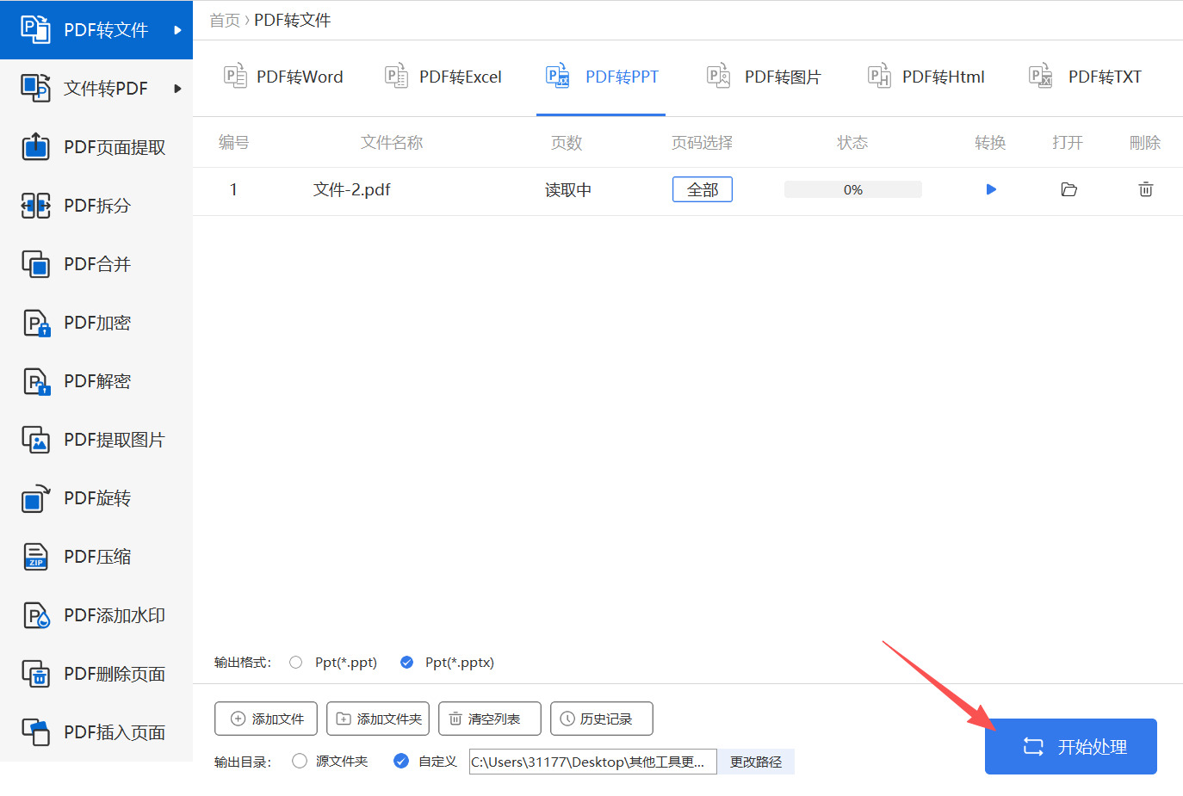Viewport: 1183px width, 796px height.
Task: Click the PDF页面提取 icon
Action: [x=35, y=146]
